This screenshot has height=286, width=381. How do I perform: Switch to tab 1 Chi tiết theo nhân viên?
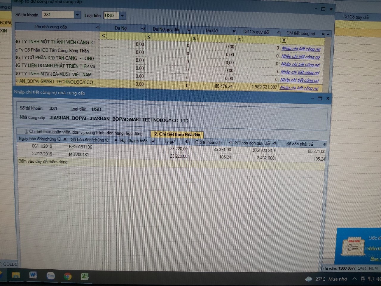pos(84,132)
